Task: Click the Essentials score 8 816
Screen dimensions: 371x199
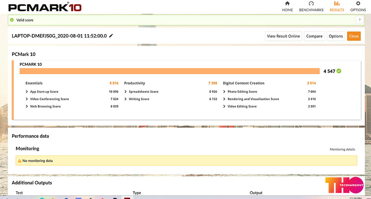Action: 114,83
